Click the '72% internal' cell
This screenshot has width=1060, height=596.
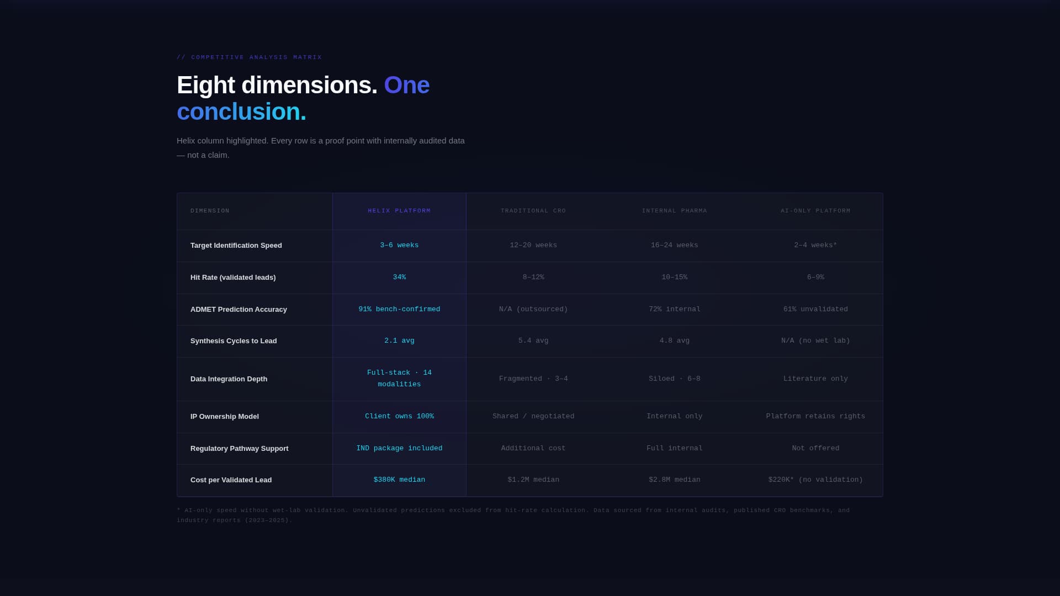coord(674,310)
